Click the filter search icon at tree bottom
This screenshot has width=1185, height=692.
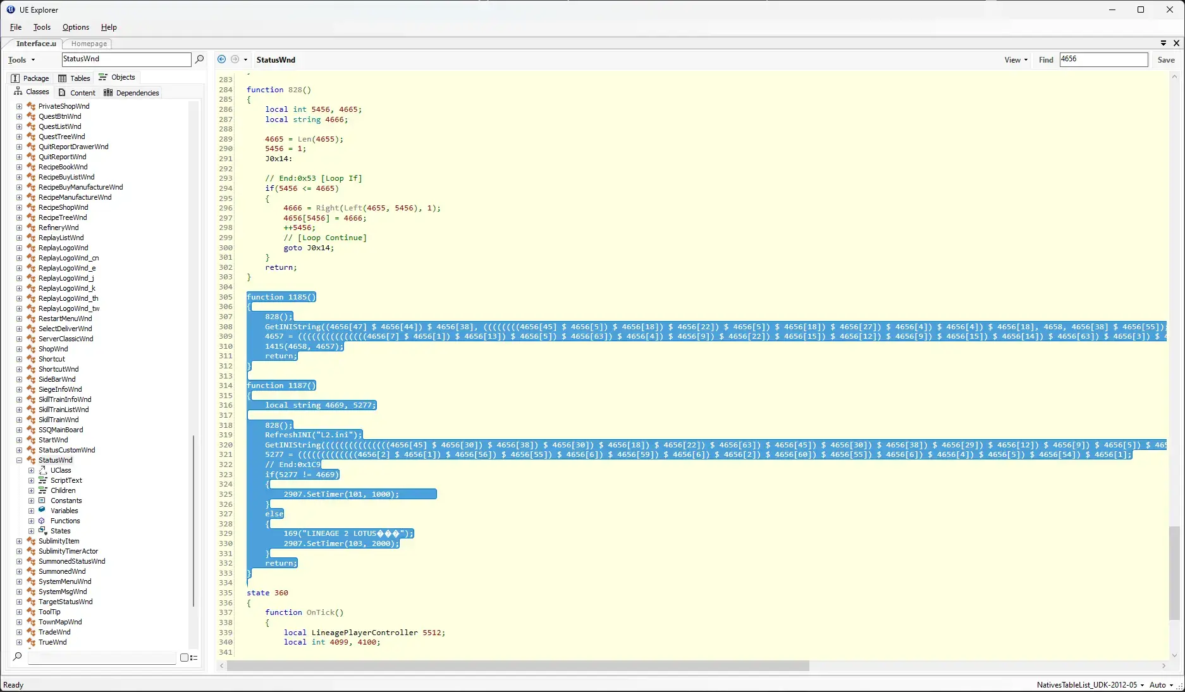(x=18, y=657)
